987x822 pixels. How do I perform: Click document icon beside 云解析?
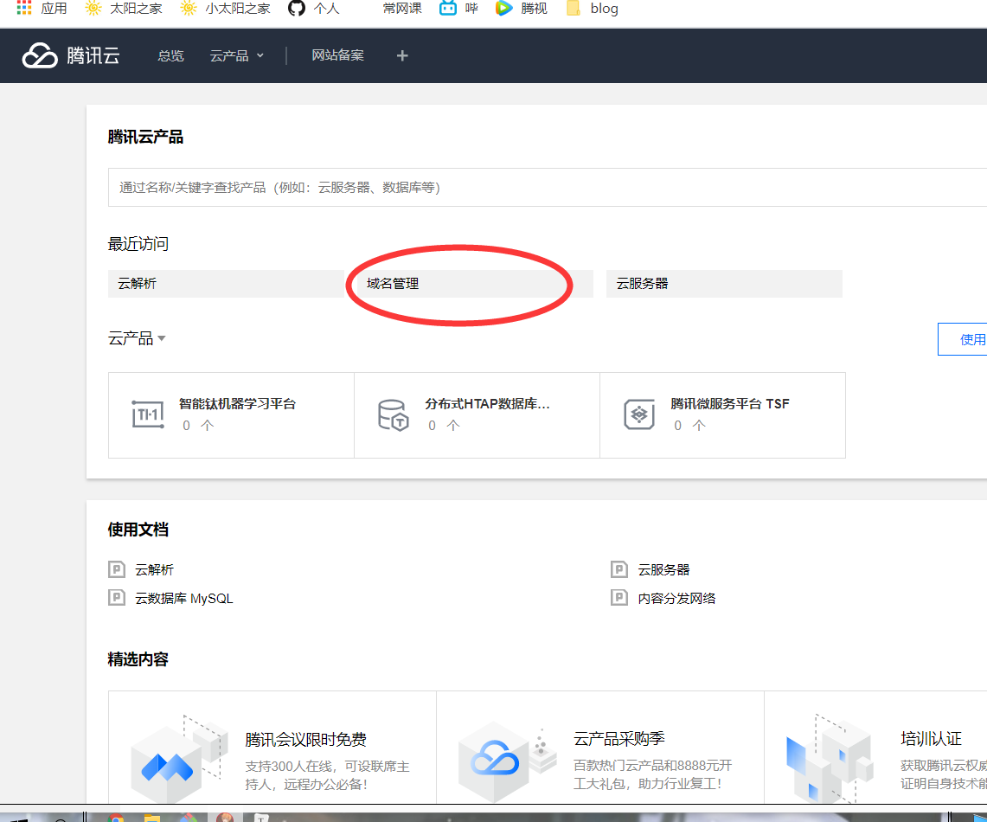(x=117, y=569)
